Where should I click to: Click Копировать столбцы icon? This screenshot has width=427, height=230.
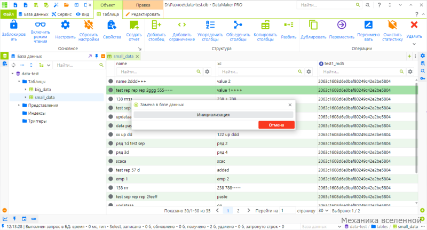265,25
